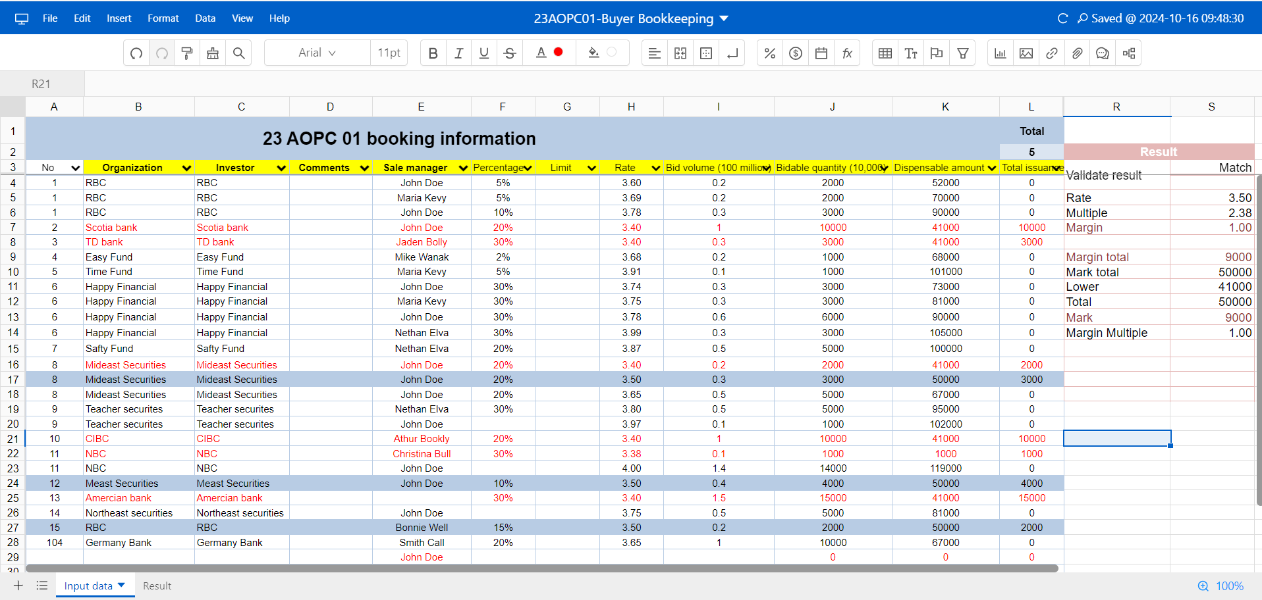Apply percent number format
The image size is (1262, 600).
770,53
